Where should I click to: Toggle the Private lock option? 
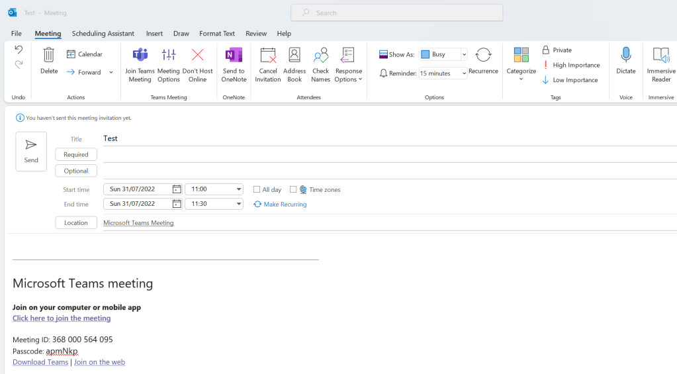click(557, 50)
